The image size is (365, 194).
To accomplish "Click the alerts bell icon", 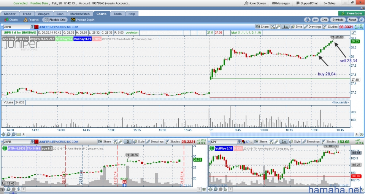I will point(308,20).
